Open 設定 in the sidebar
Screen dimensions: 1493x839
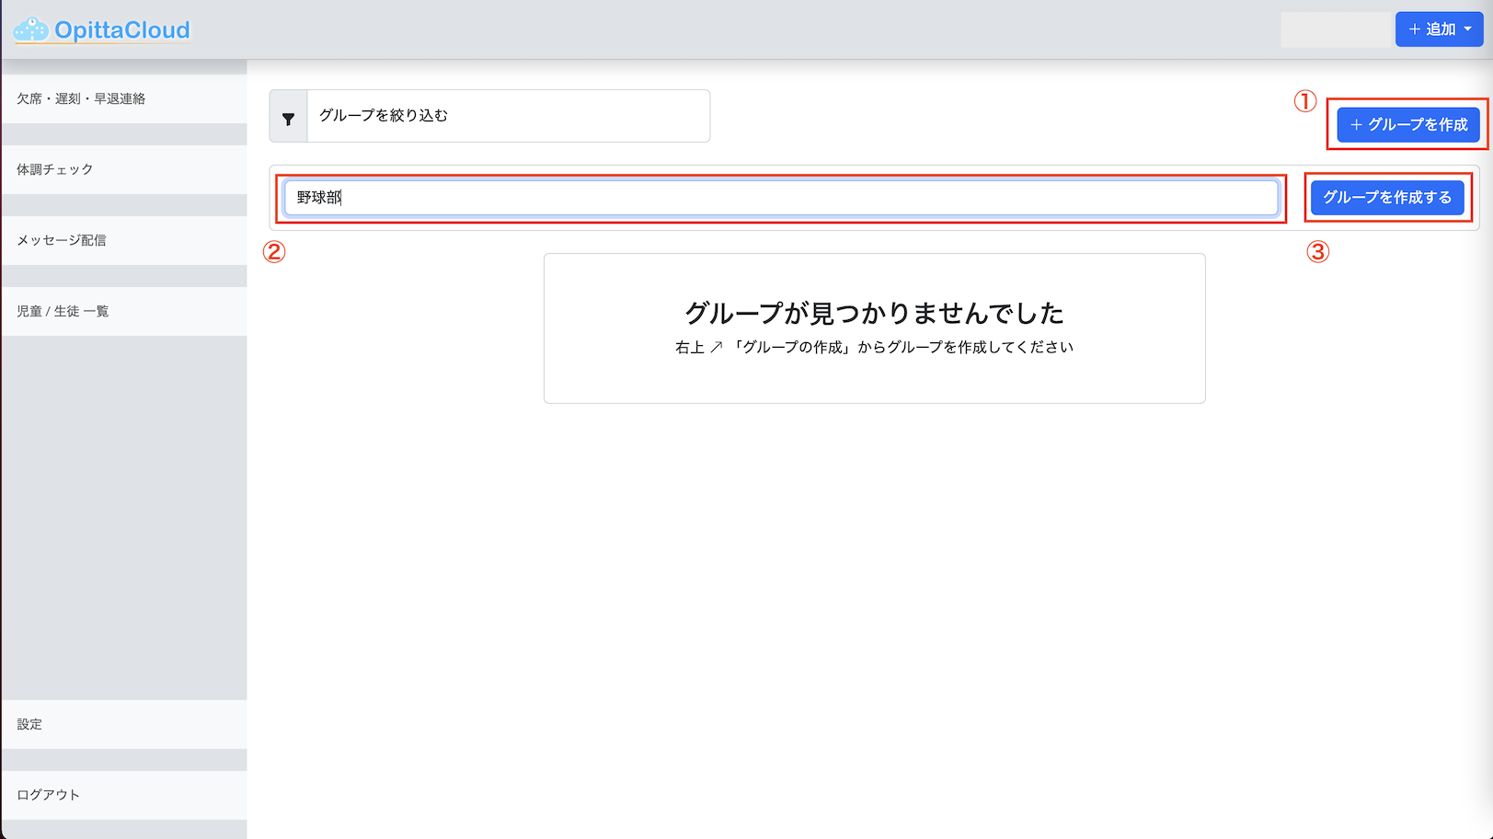pos(124,724)
